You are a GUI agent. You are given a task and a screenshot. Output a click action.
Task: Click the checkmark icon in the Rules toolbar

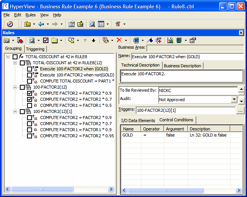[x=46, y=40]
